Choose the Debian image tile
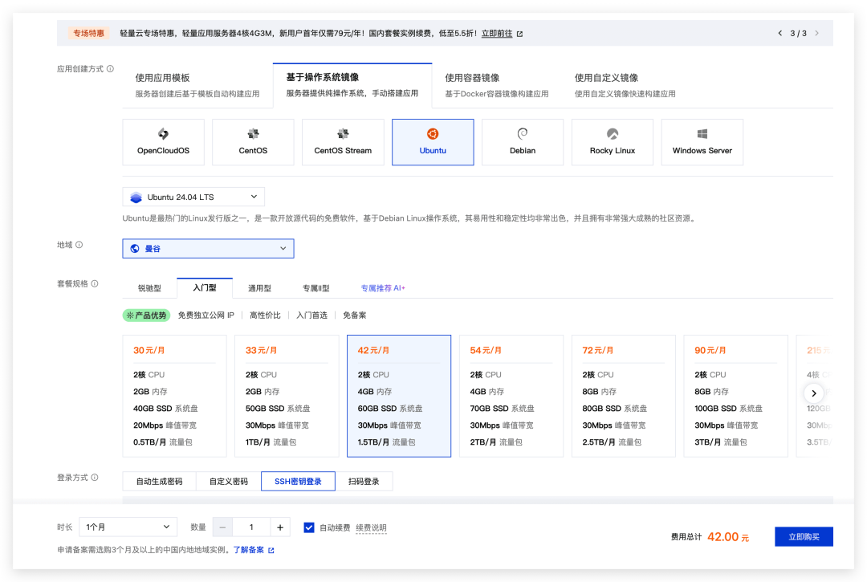The image size is (867, 582). tap(523, 142)
